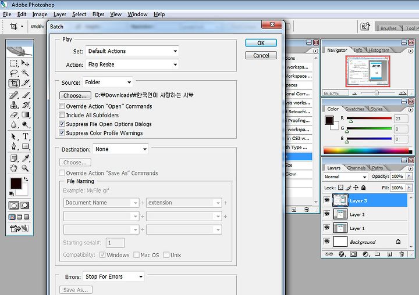
Task: Click the Navigator zoom slider
Action: pyautogui.click(x=377, y=93)
